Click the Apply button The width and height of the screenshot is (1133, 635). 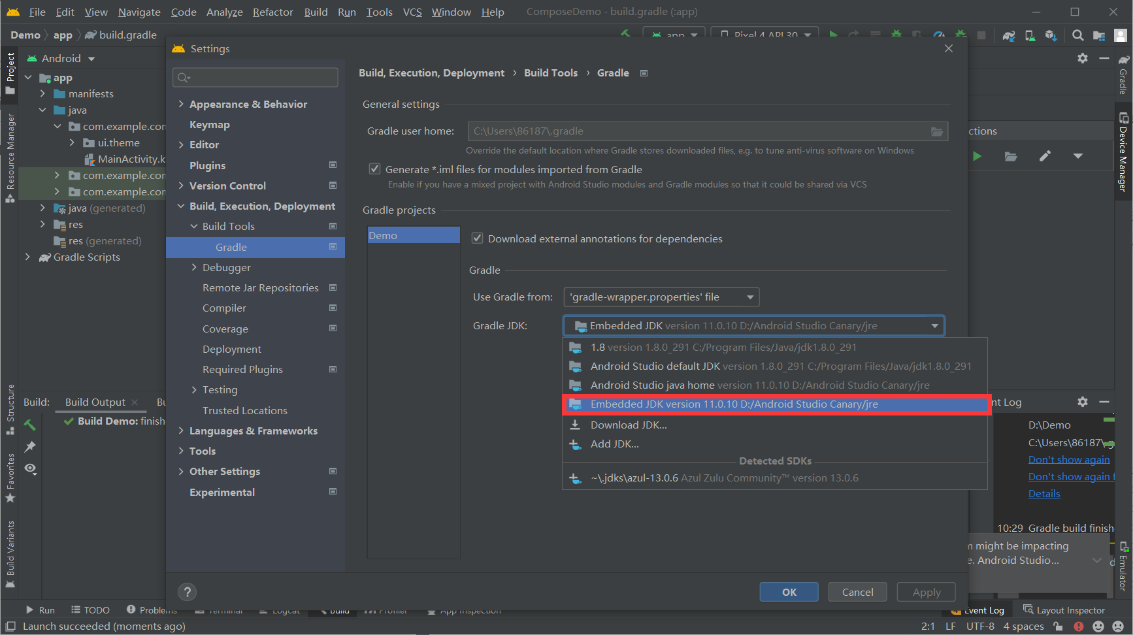[x=926, y=592]
